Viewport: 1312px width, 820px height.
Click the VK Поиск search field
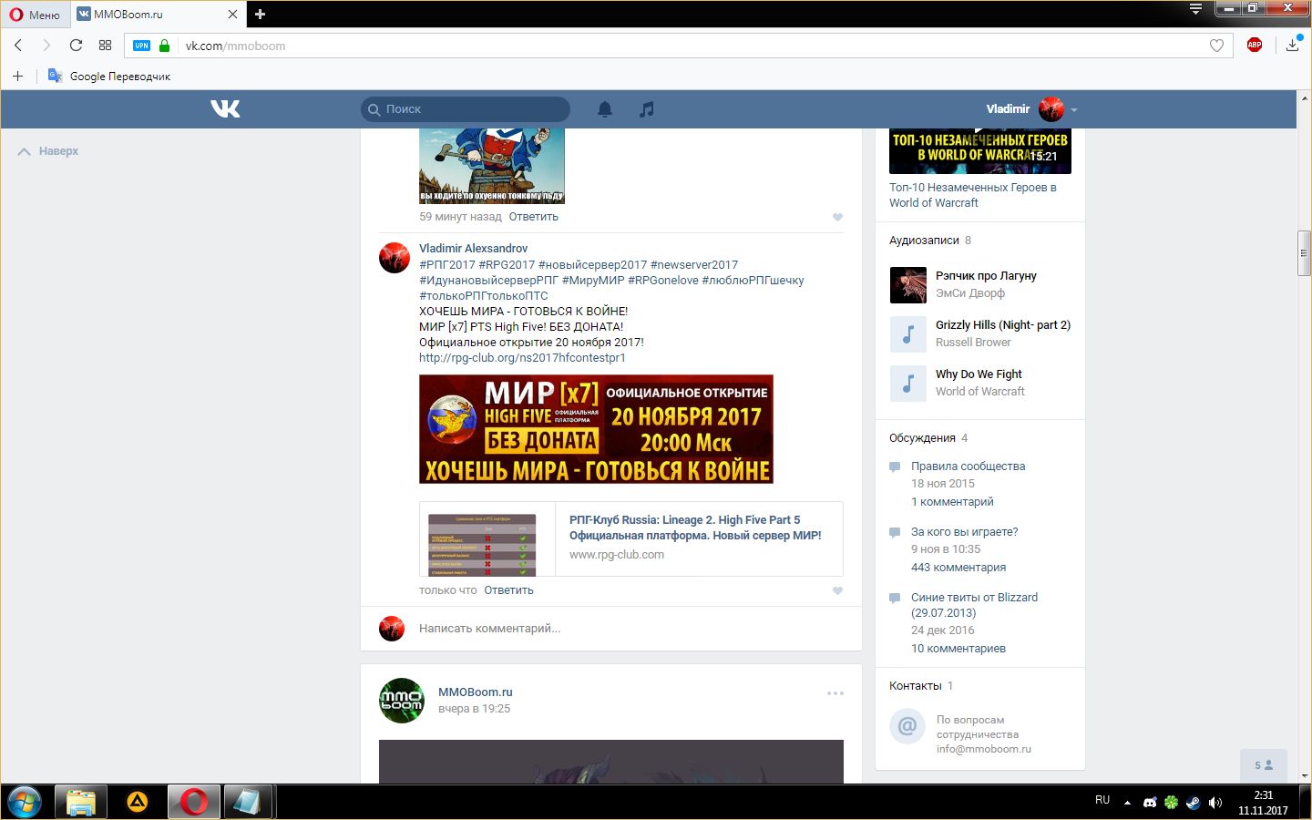[466, 109]
